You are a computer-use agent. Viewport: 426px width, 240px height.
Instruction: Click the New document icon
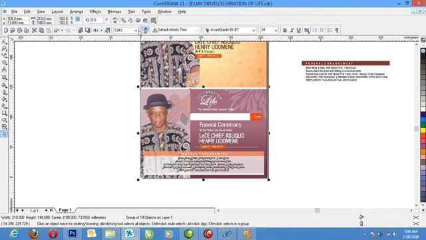[x=6, y=30]
